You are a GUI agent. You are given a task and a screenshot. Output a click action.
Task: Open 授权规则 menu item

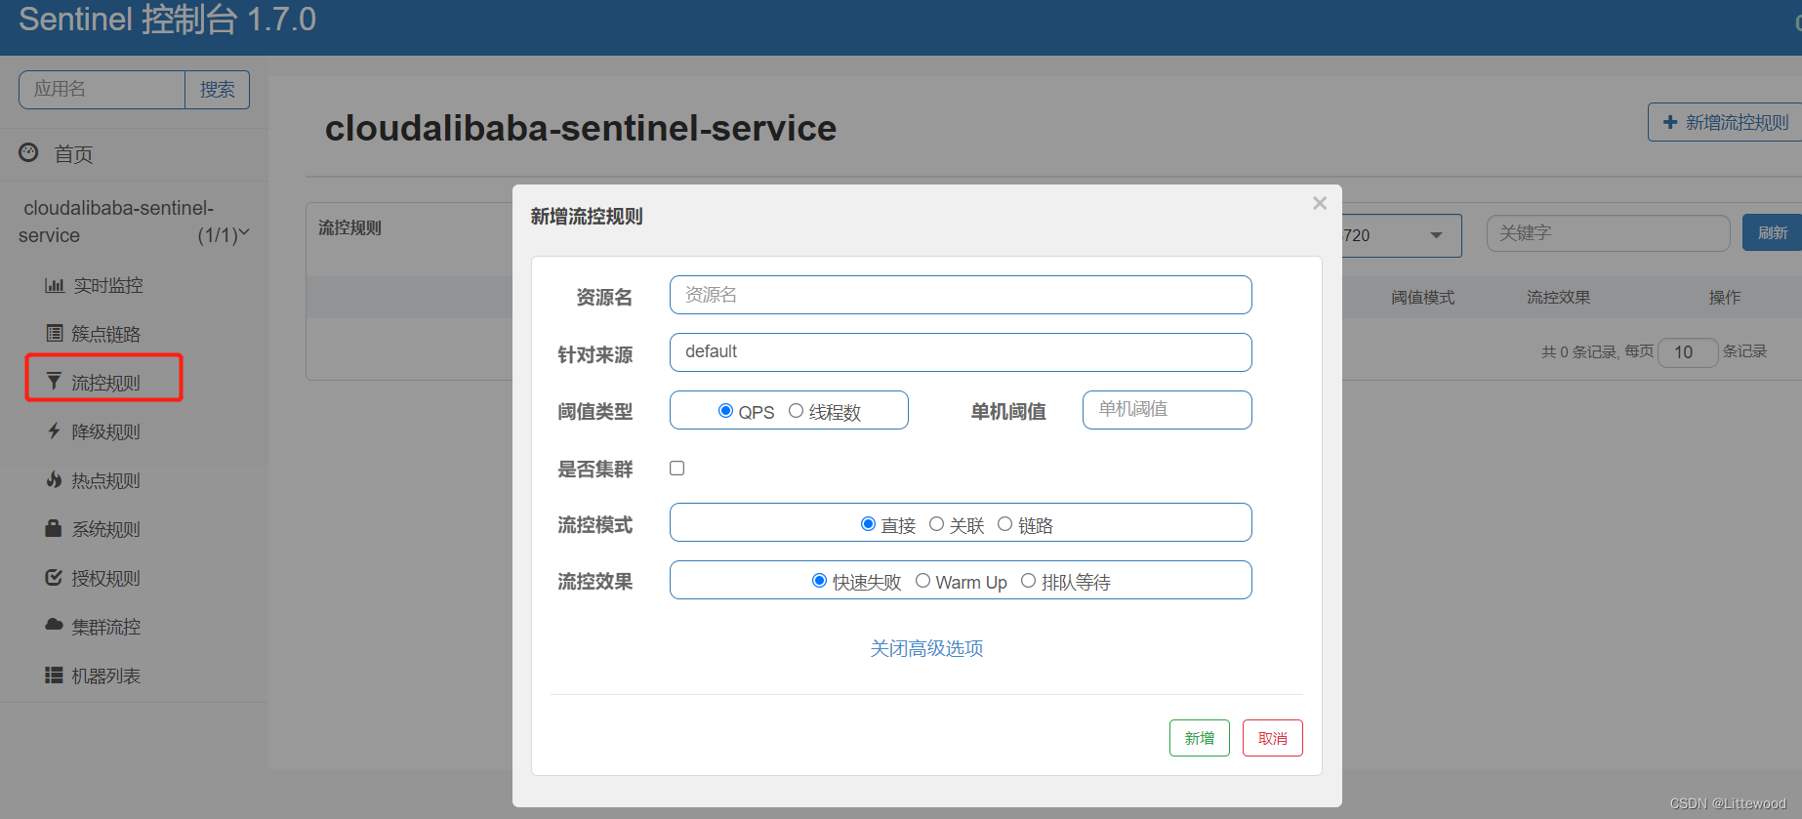[x=105, y=578]
